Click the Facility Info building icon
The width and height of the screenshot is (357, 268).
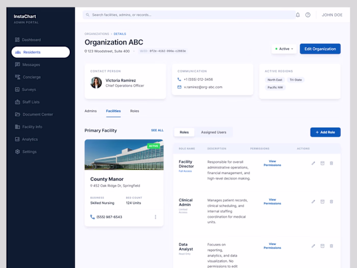(17, 127)
